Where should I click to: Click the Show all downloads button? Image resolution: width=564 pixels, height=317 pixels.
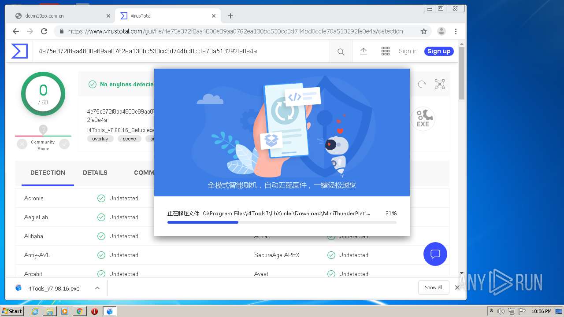[x=434, y=288]
